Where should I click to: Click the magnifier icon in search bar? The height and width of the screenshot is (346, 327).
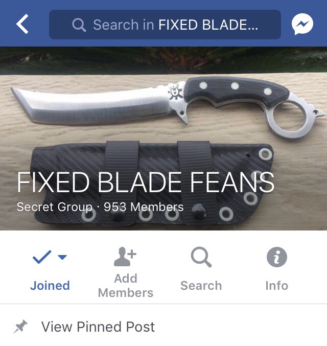79,25
